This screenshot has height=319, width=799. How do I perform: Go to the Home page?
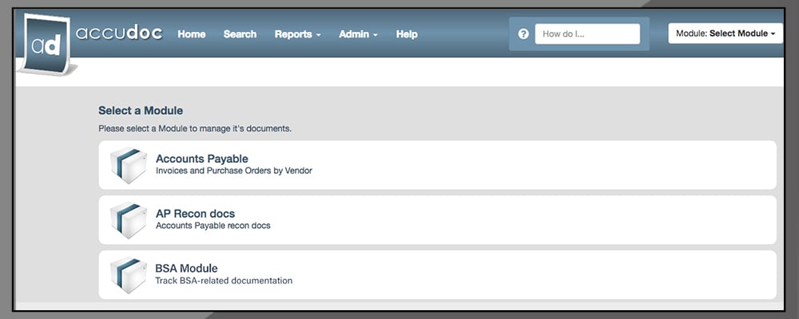pyautogui.click(x=191, y=34)
